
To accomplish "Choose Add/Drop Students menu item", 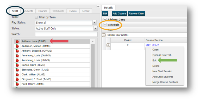I will click(162, 77).
